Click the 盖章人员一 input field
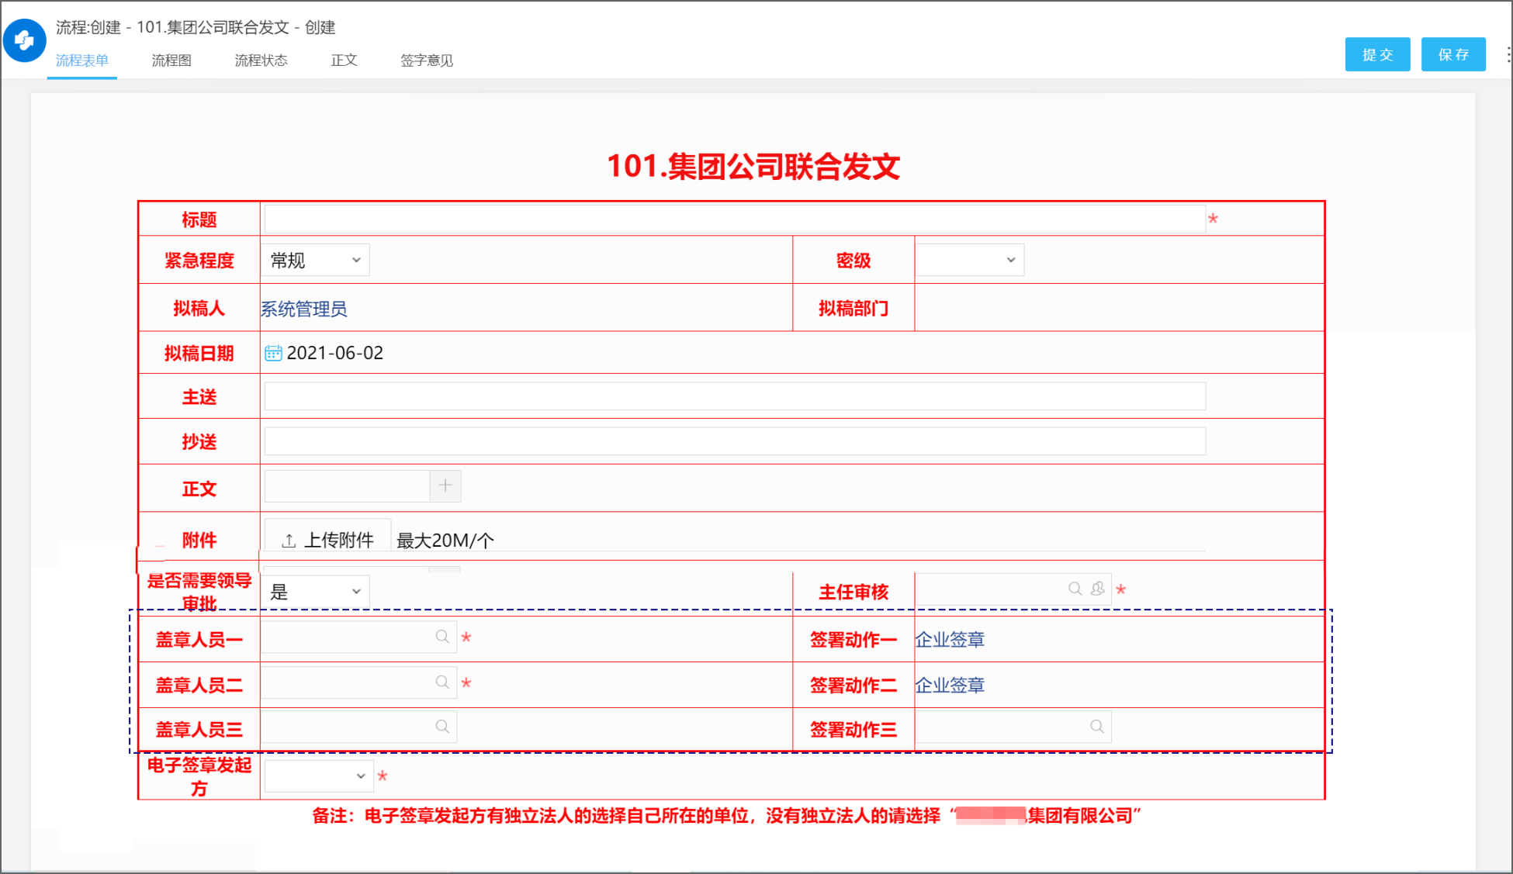This screenshot has height=874, width=1513. tap(358, 637)
